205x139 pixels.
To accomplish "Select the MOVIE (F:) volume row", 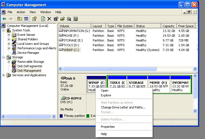I will click(71, 36).
